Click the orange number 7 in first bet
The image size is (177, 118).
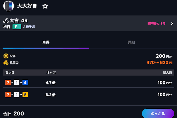8,82
